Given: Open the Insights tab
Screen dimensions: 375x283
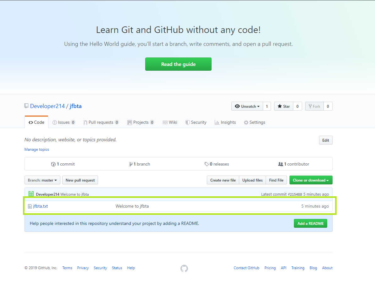Looking at the screenshot, I should [x=225, y=122].
